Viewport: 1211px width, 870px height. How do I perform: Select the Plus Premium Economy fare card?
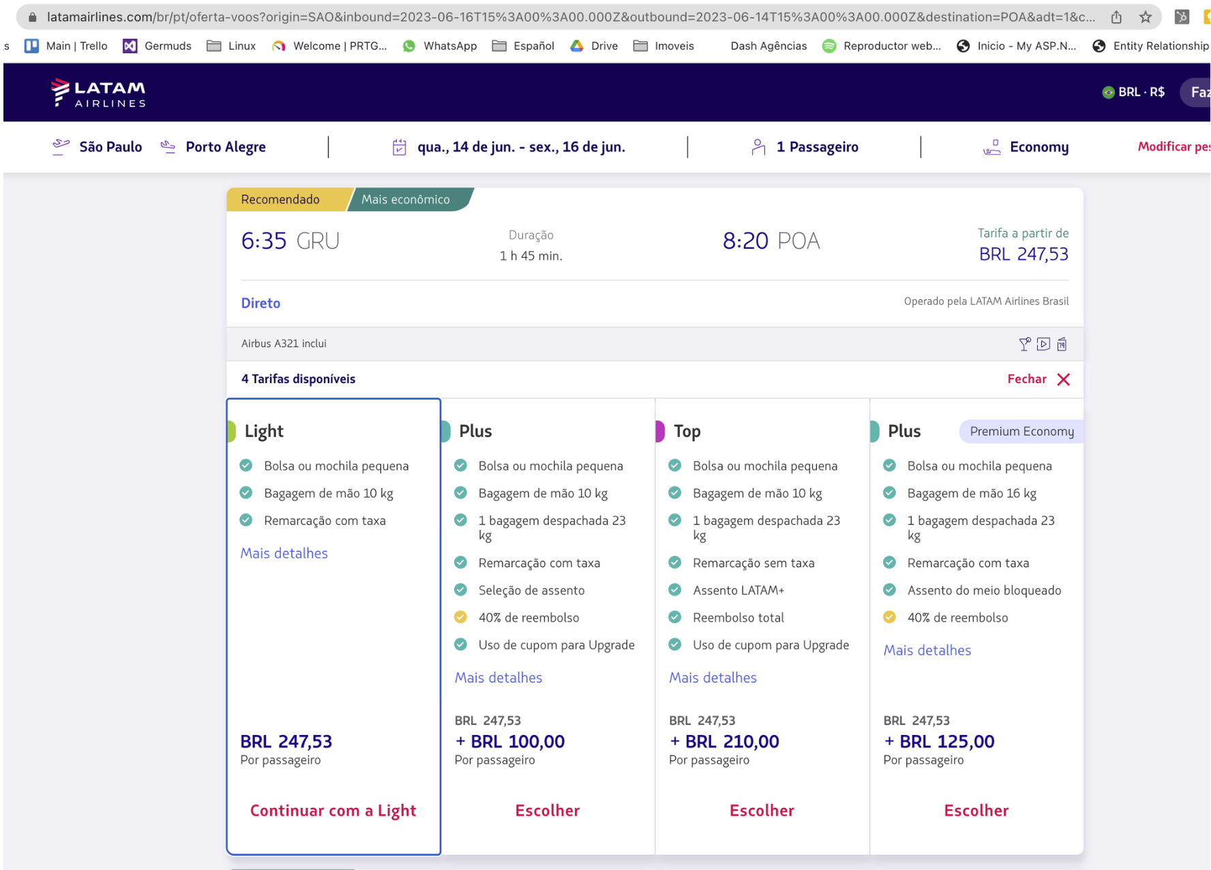976,626
